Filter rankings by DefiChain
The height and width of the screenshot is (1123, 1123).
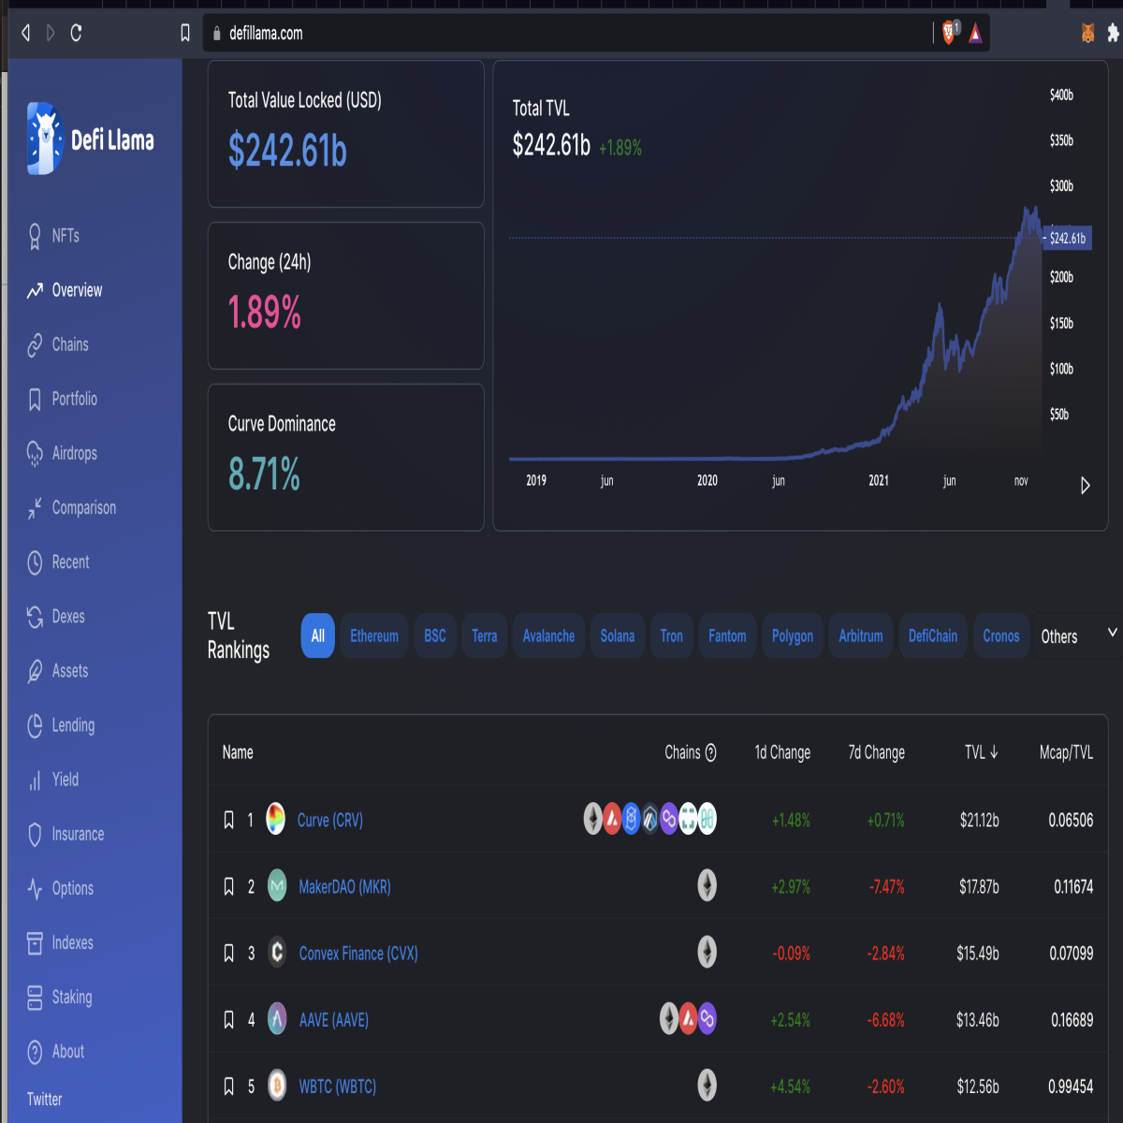point(933,635)
